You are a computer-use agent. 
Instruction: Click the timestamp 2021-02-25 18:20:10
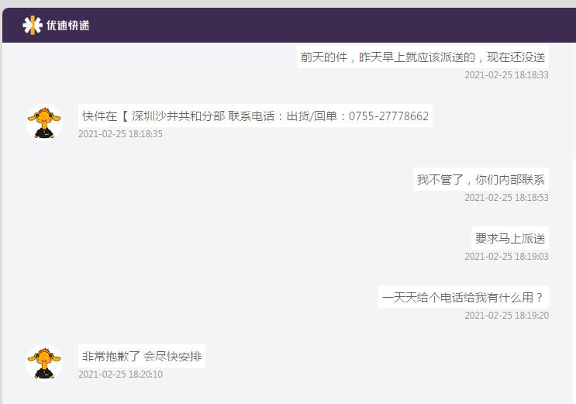click(x=120, y=375)
